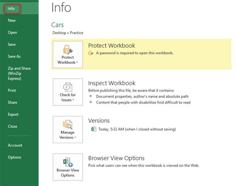
Task: Click Save in the green sidebar
Action: click(11, 44)
